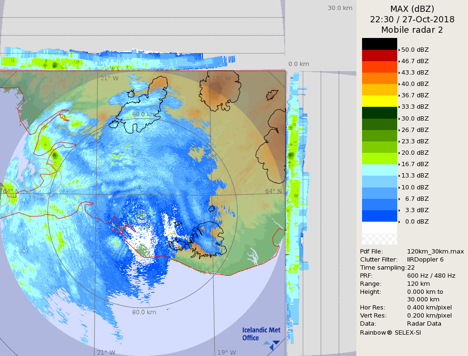Viewport: 468px width, 356px height.
Task: Click the arrow marker beside 30.0 dBZ
Action: (x=399, y=119)
